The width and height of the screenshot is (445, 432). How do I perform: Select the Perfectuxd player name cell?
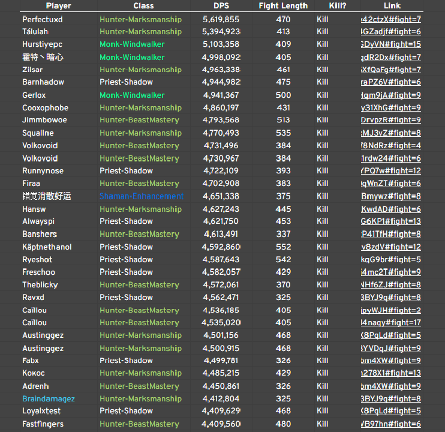pyautogui.click(x=43, y=19)
